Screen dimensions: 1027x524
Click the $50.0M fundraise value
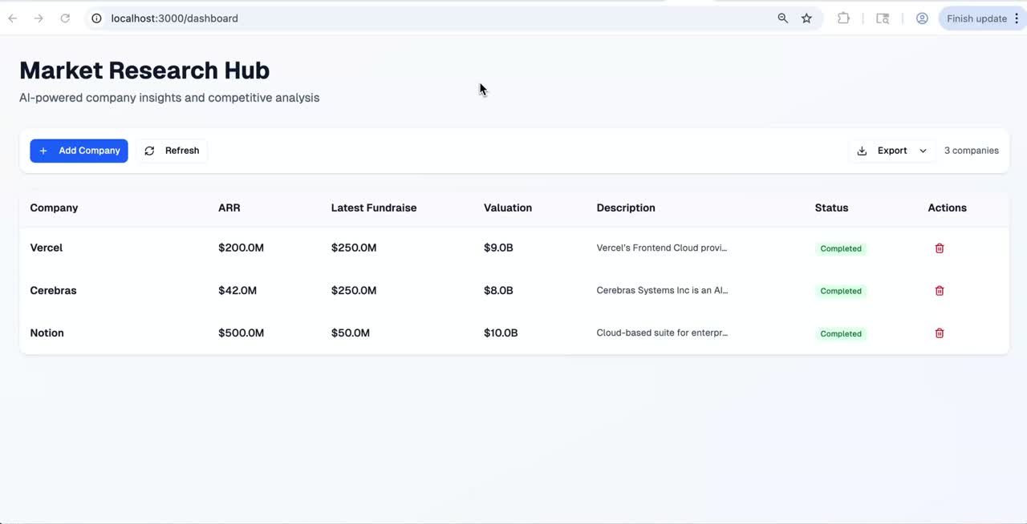coord(351,333)
